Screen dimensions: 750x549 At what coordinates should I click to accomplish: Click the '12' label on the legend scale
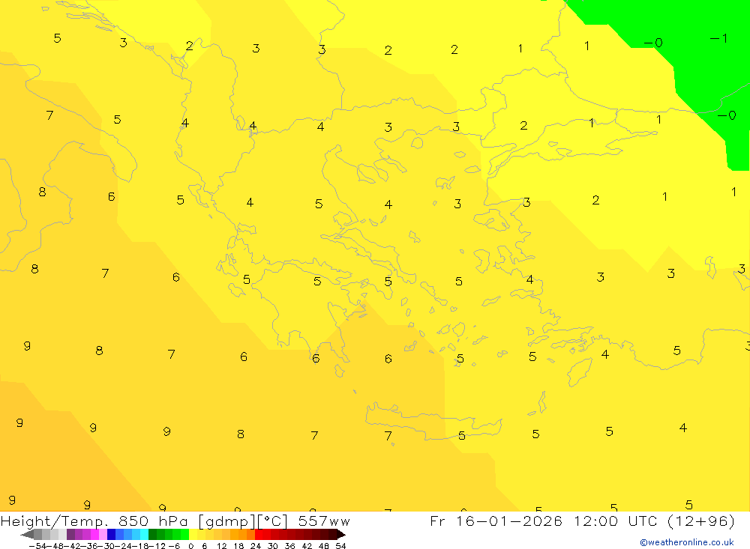[x=221, y=546]
